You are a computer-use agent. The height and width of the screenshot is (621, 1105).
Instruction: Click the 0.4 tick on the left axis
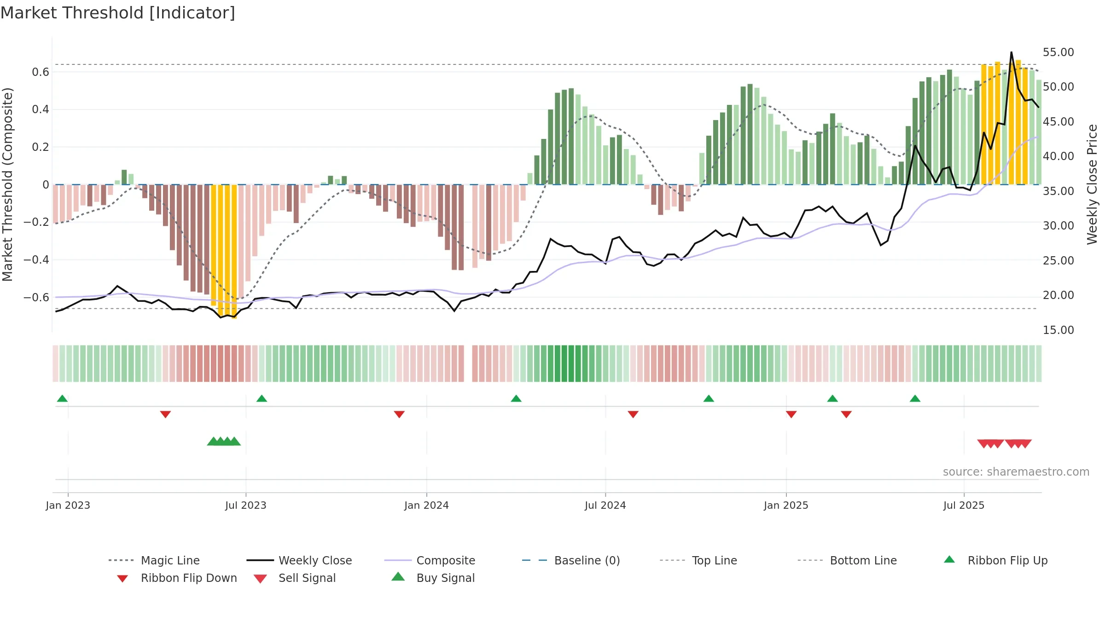point(41,109)
